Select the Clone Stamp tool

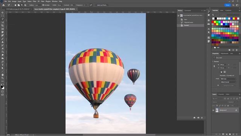3,42
